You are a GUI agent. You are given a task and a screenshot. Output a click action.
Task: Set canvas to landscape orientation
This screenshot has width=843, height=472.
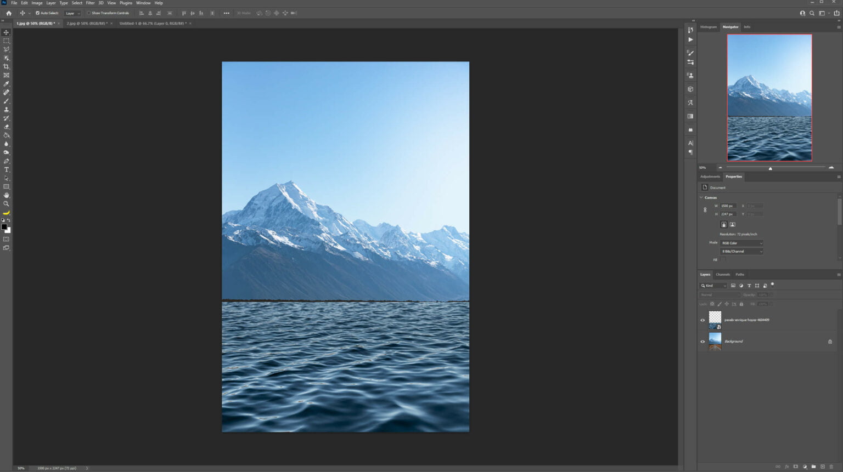coord(732,225)
